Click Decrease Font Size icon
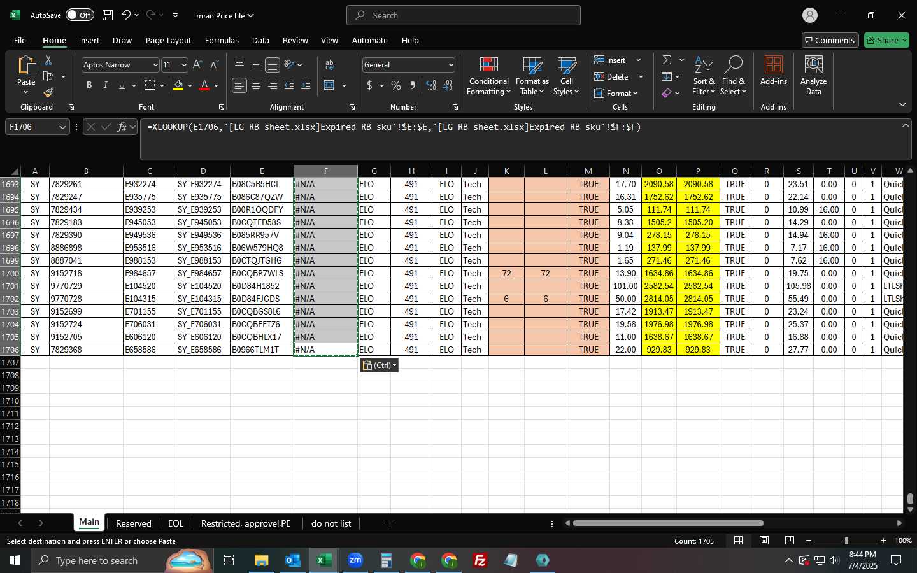The height and width of the screenshot is (573, 917). (x=214, y=65)
